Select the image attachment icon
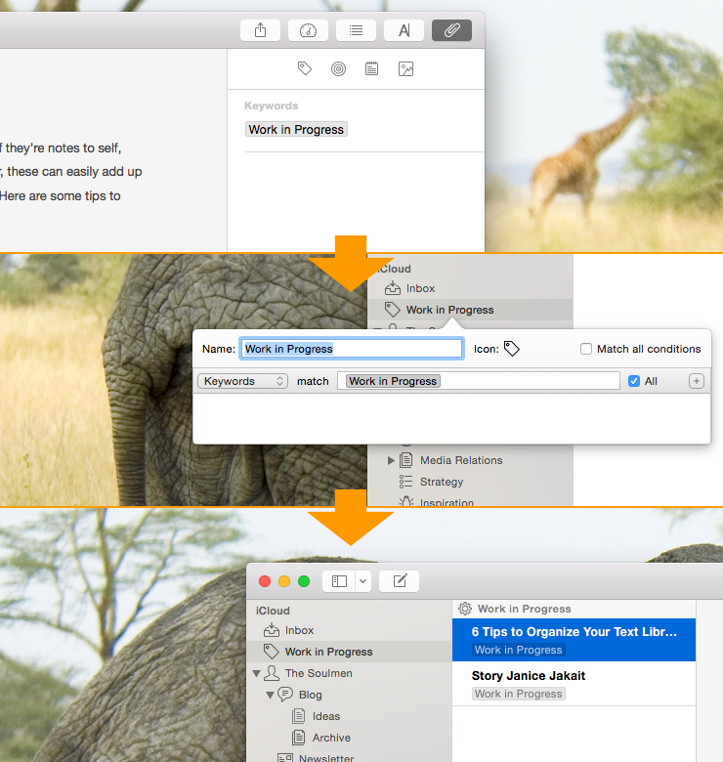 [405, 69]
